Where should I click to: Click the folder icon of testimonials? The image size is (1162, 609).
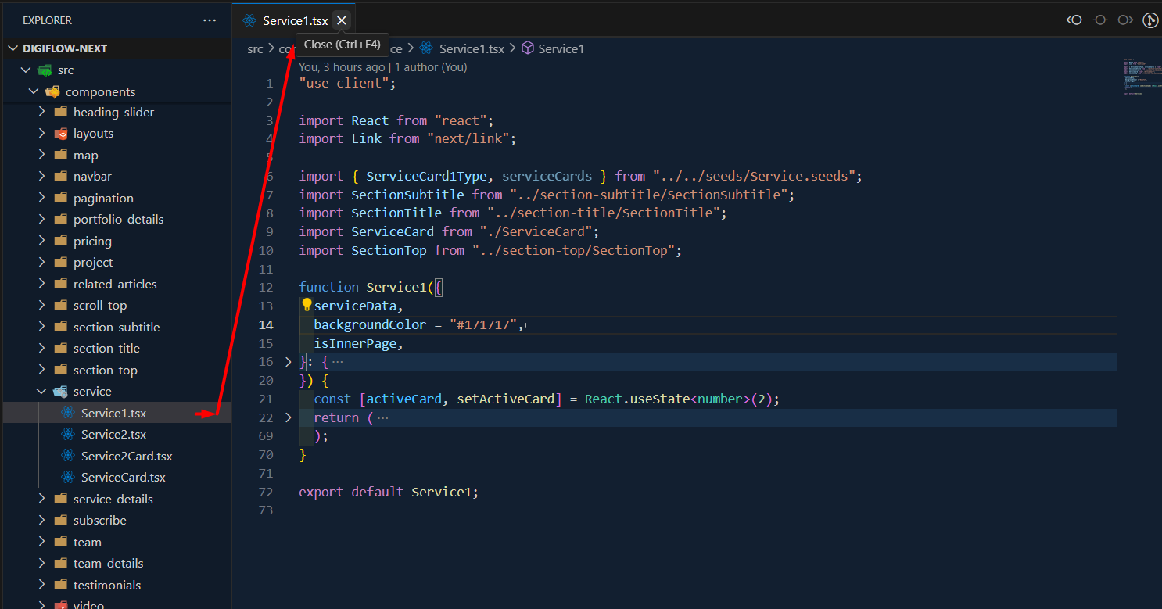click(x=60, y=585)
